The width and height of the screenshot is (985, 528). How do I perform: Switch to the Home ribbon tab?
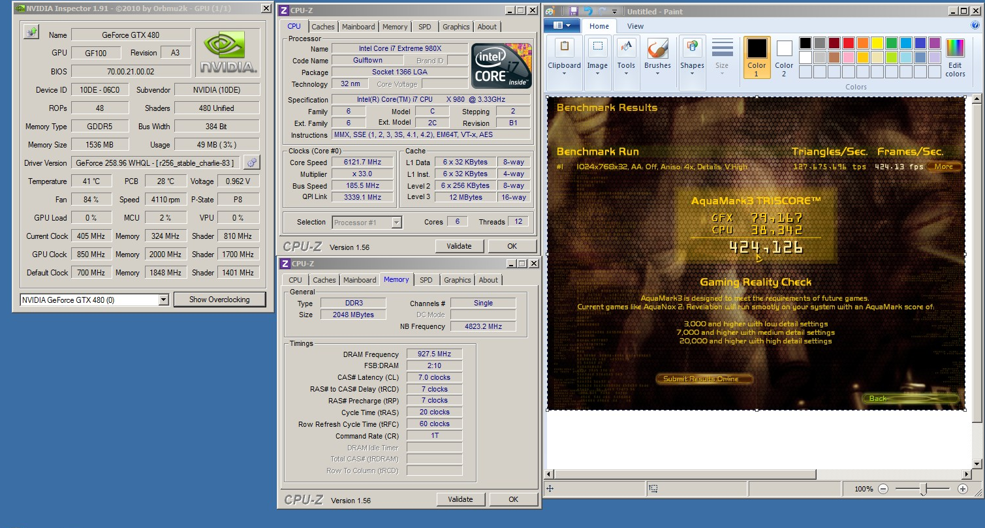[599, 26]
